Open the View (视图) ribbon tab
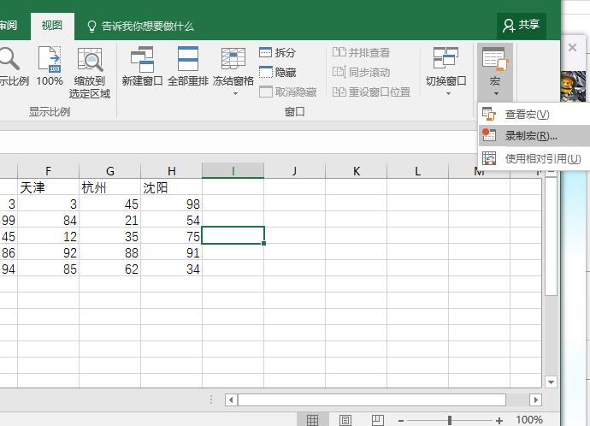Image resolution: width=590 pixels, height=426 pixels. coord(52,26)
